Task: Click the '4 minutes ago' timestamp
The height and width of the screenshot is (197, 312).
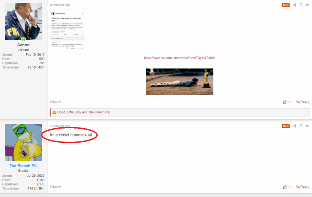Action: click(60, 5)
